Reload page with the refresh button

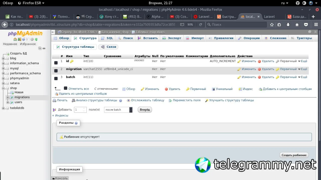coord(200,25)
